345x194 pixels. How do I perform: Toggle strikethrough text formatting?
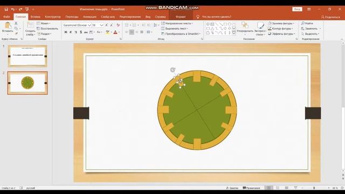point(86,32)
